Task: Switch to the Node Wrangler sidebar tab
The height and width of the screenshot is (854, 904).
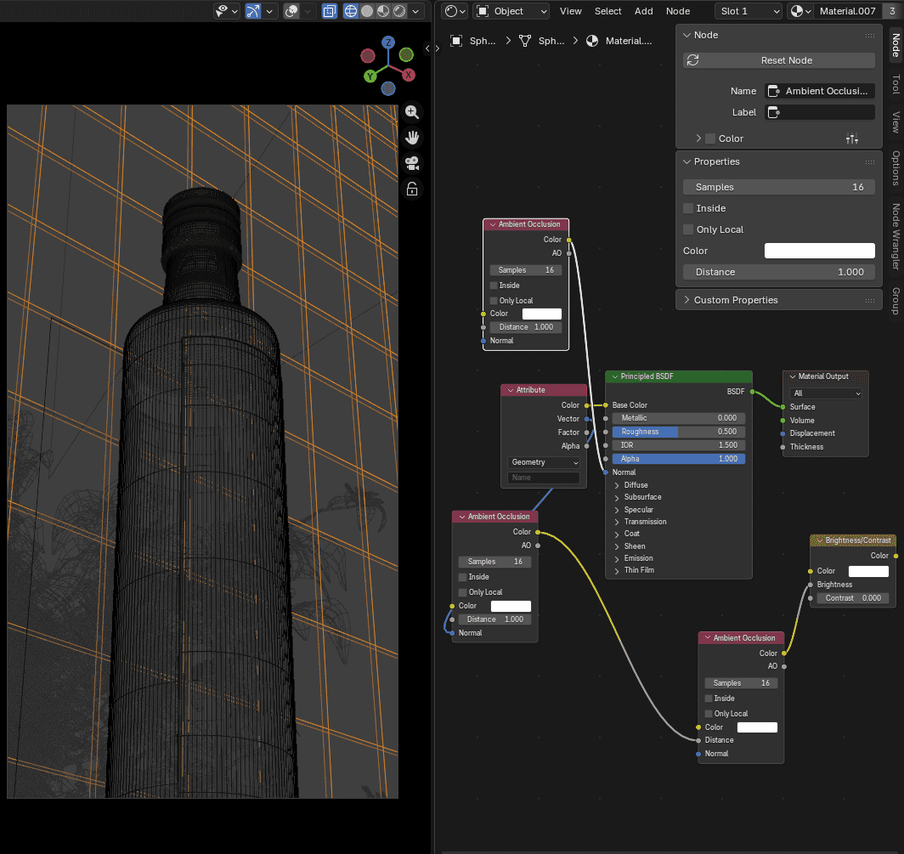Action: point(896,238)
